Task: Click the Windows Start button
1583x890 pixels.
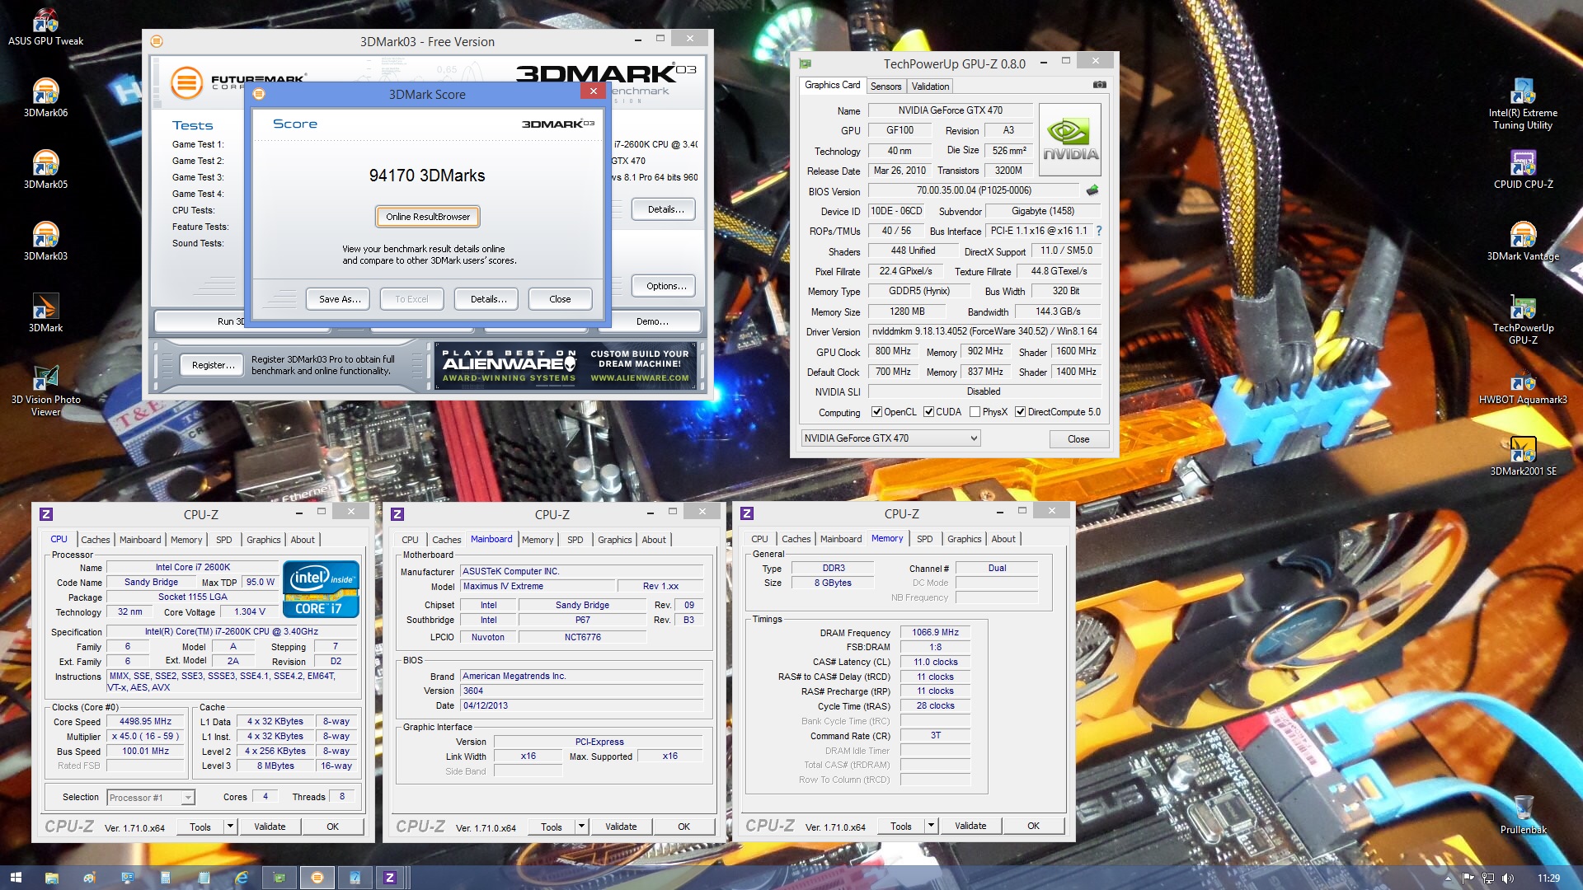Action: [16, 878]
